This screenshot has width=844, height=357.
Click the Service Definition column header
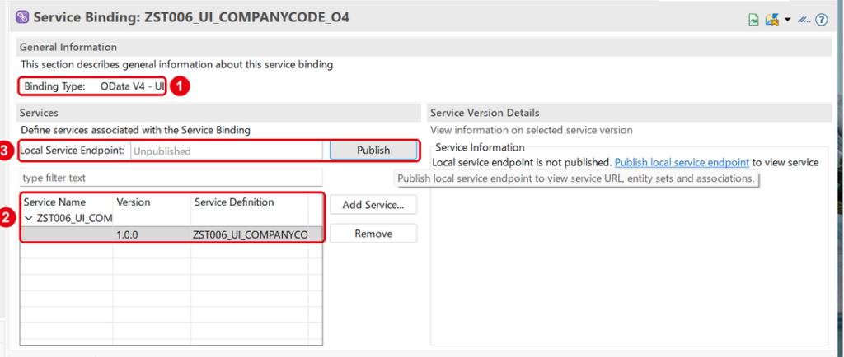pos(234,202)
